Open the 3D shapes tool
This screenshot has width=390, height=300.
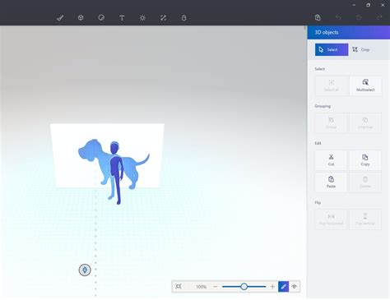(x=81, y=18)
